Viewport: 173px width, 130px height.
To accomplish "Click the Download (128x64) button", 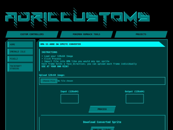I will (x=102, y=129).
